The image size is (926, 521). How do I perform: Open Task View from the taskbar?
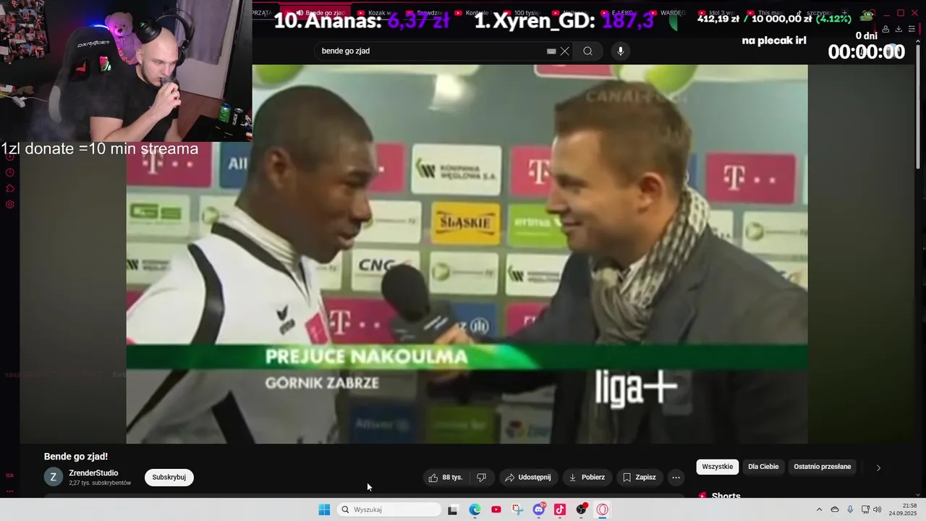453,509
